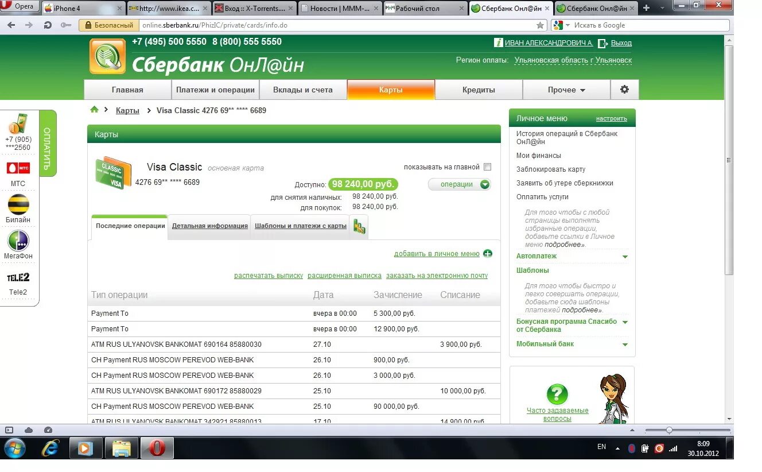Reload the page with the refresh icon
Viewport: 762px width, 472px height.
(x=48, y=25)
